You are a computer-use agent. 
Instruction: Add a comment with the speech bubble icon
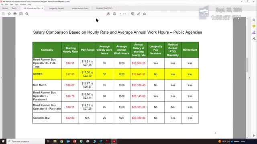pos(133,14)
